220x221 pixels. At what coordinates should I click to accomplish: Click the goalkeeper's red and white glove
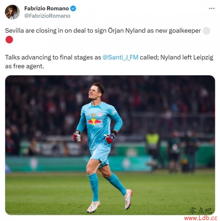coord(77,136)
